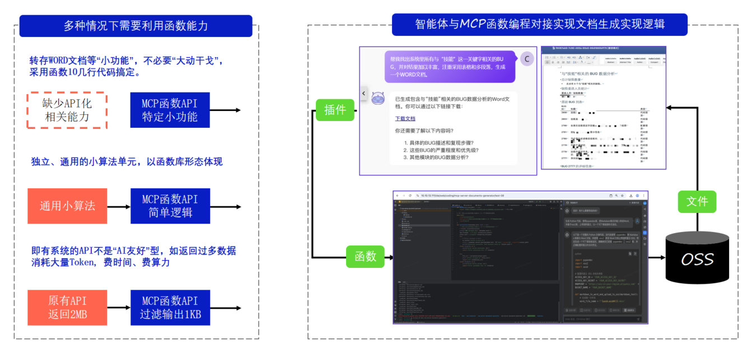Click the browser download icon
The width and height of the screenshot is (742, 343).
[x=631, y=196]
